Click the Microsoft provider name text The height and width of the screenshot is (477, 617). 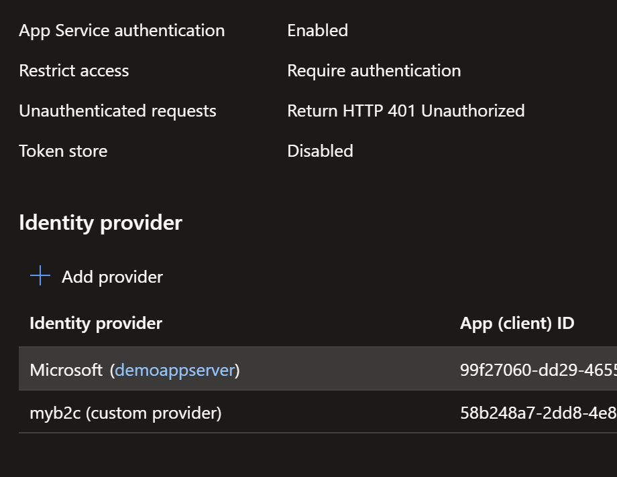[66, 370]
